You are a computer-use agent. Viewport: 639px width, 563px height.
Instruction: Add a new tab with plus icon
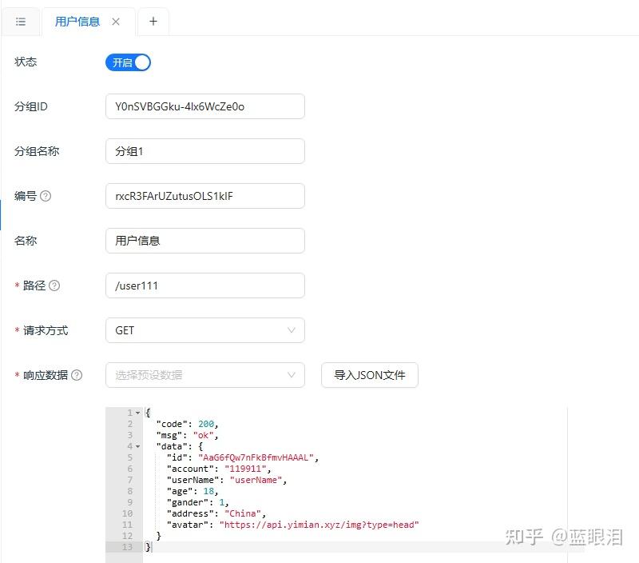(x=153, y=22)
